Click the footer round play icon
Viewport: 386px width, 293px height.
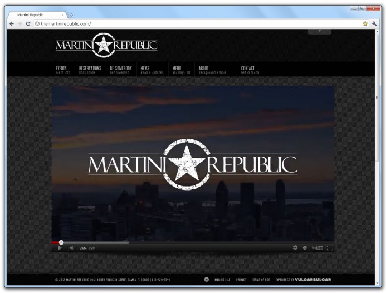point(207,280)
